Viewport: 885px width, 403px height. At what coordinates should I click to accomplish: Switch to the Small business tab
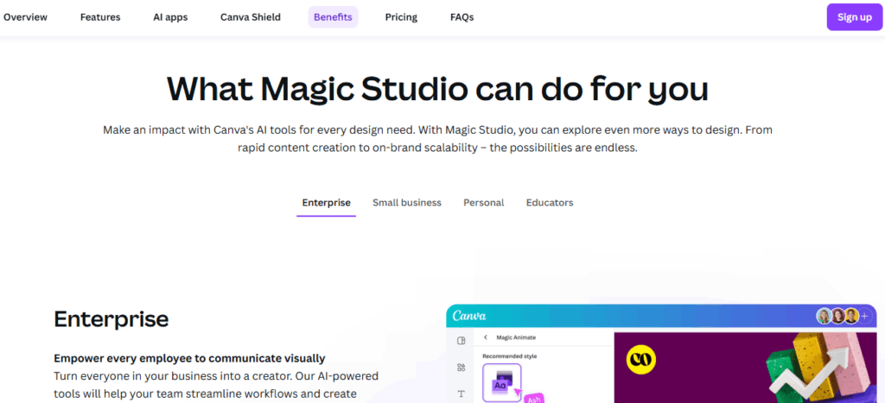coord(407,202)
